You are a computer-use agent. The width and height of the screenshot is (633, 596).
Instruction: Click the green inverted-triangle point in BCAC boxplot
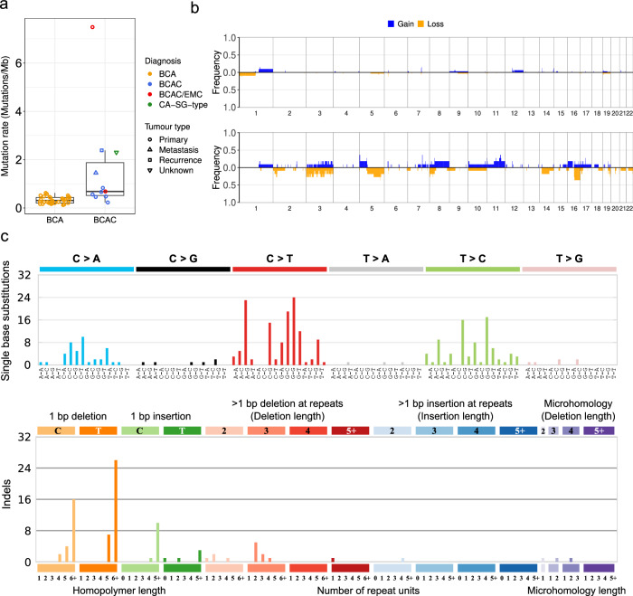pyautogui.click(x=117, y=153)
